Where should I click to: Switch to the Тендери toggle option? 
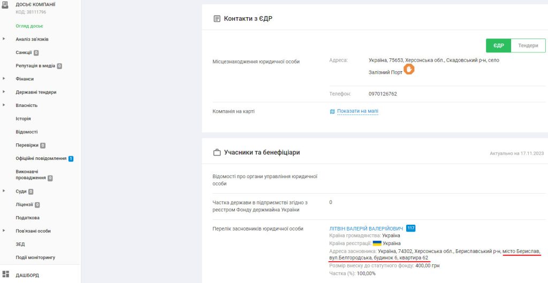(x=528, y=45)
